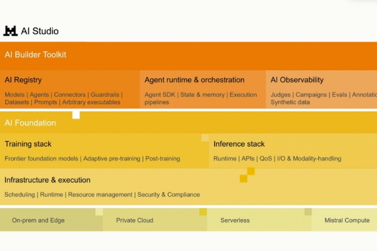This screenshot has height=251, width=377.
Task: Click 'Guardrails' in AI Registry
Action: [105, 94]
